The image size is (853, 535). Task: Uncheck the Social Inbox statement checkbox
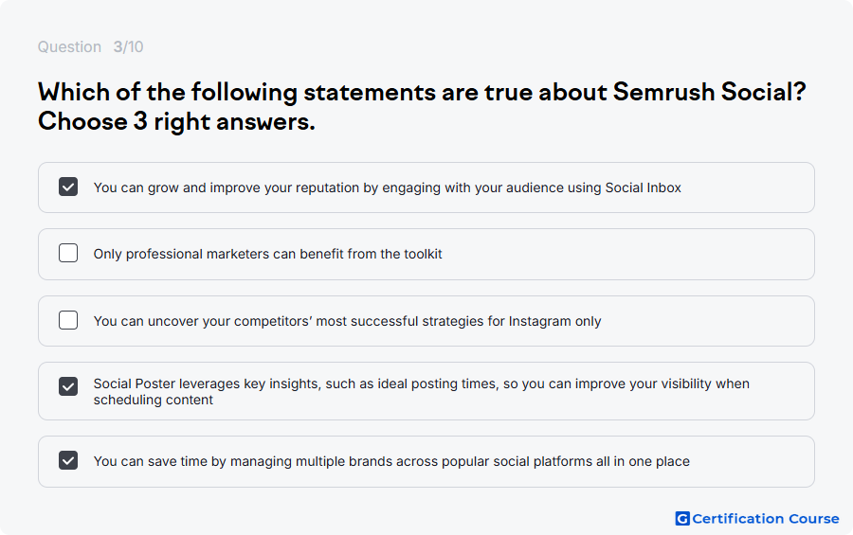(x=68, y=187)
